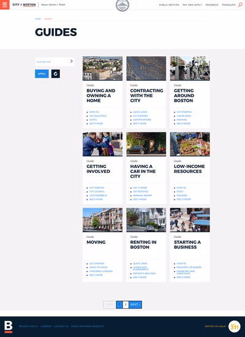This screenshot has height=337, width=245.
Task: Click the City of Boston wordmark
Action: [x=24, y=4]
